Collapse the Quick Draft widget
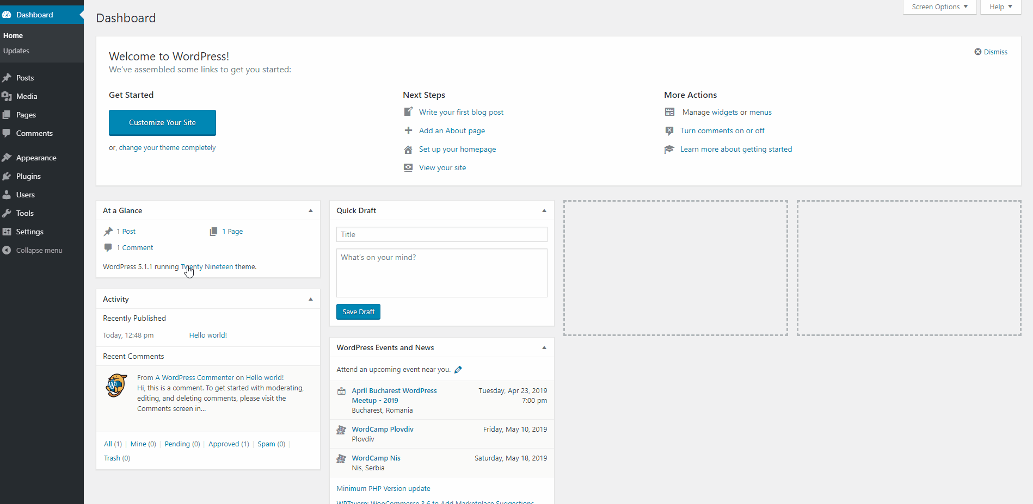Image resolution: width=1033 pixels, height=504 pixels. pos(544,211)
